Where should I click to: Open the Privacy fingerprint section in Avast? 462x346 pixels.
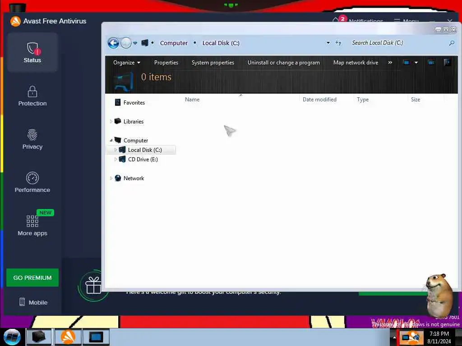coord(32,139)
